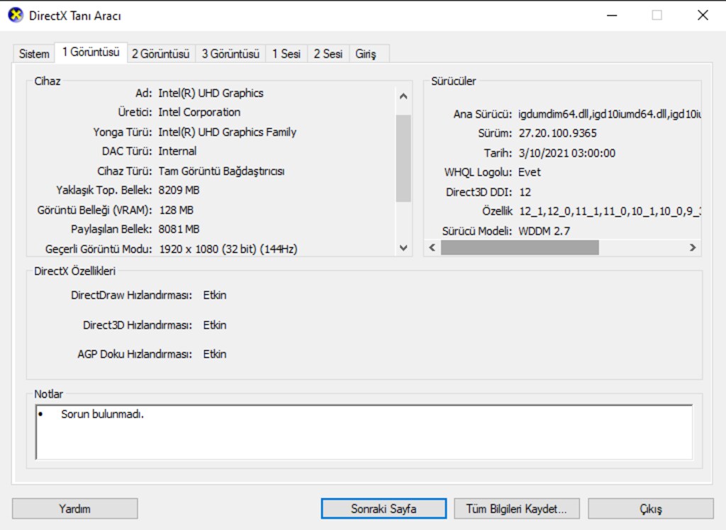Viewport: 726px width, 530px height.
Task: Click the Sürücüler horizontal scrollbar thumb
Action: tap(520, 248)
